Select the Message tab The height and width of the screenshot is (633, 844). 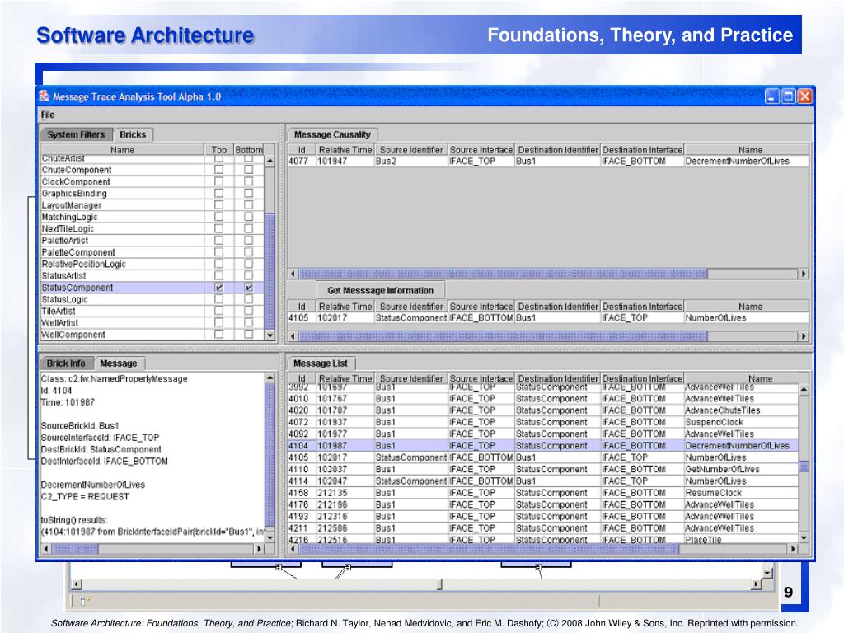(119, 363)
